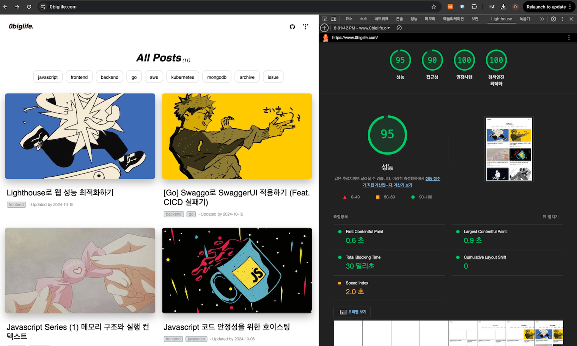Open the [Go] Swaggo SwaggerUI post thumbnail
Screen dimensions: 577x346
click(x=237, y=136)
